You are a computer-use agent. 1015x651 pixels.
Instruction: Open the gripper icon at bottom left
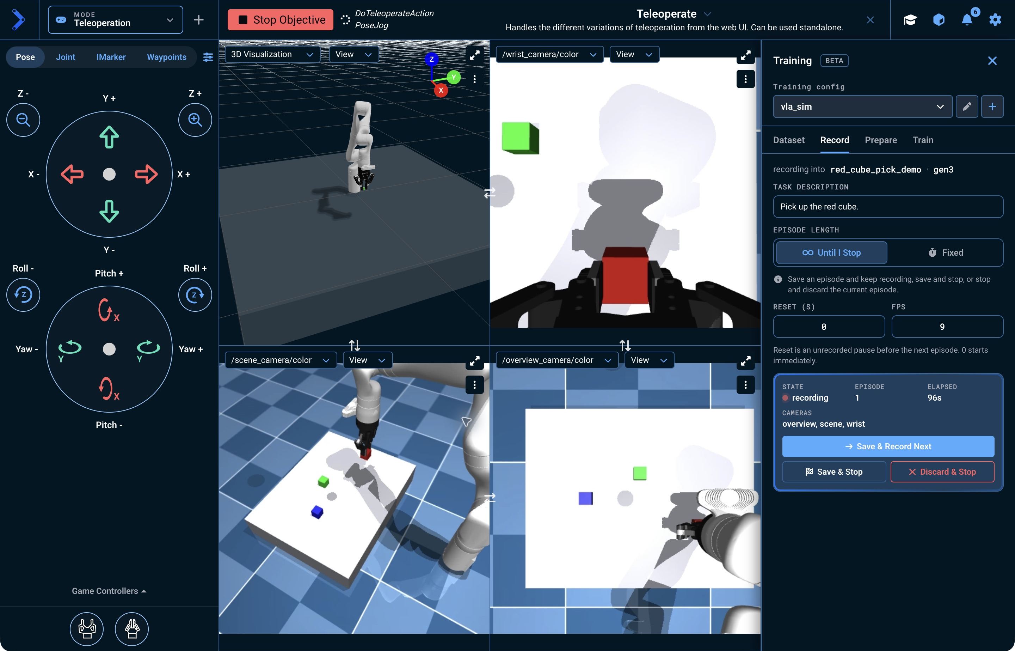pyautogui.click(x=87, y=628)
